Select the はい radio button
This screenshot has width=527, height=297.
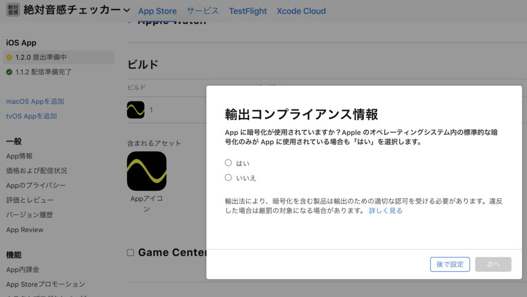click(228, 163)
